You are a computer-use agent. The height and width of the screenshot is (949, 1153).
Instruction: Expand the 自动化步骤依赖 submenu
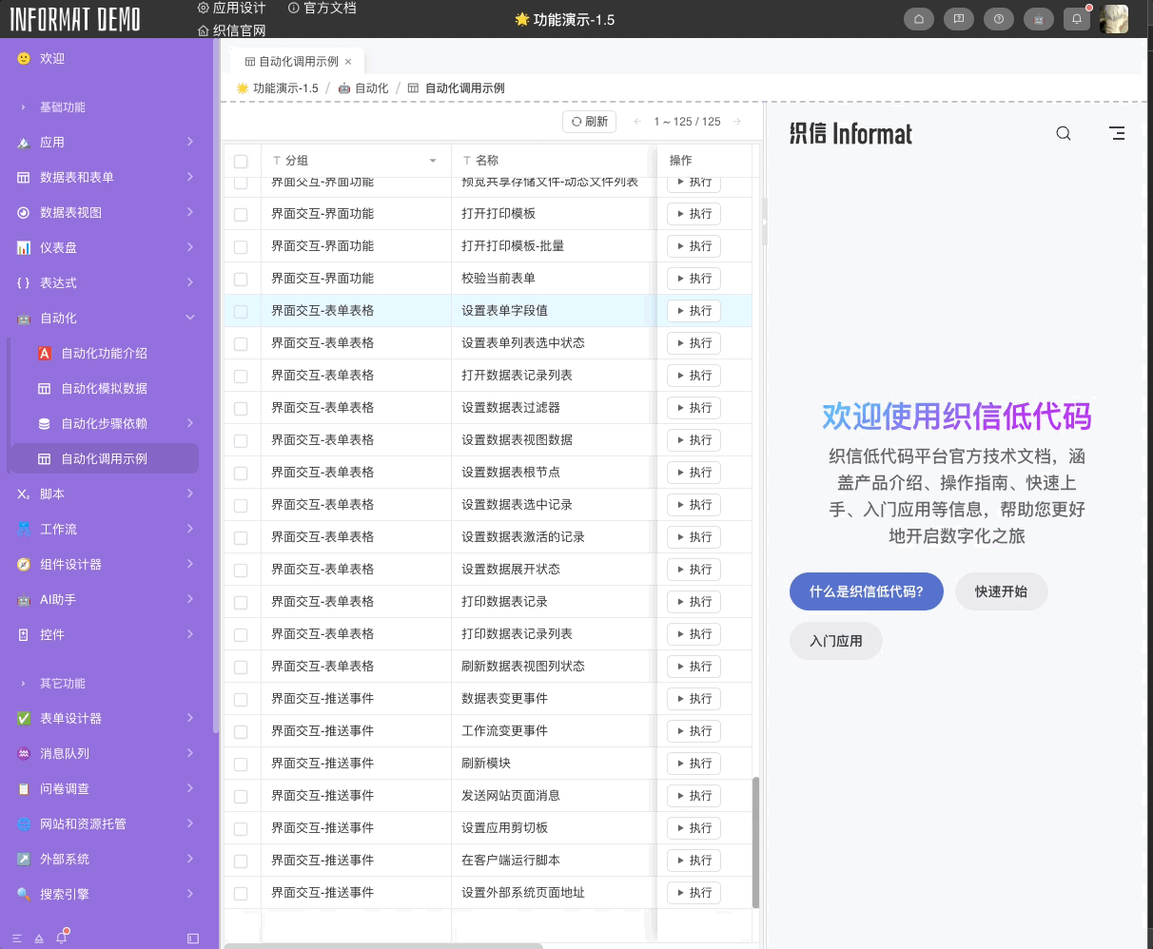click(103, 423)
